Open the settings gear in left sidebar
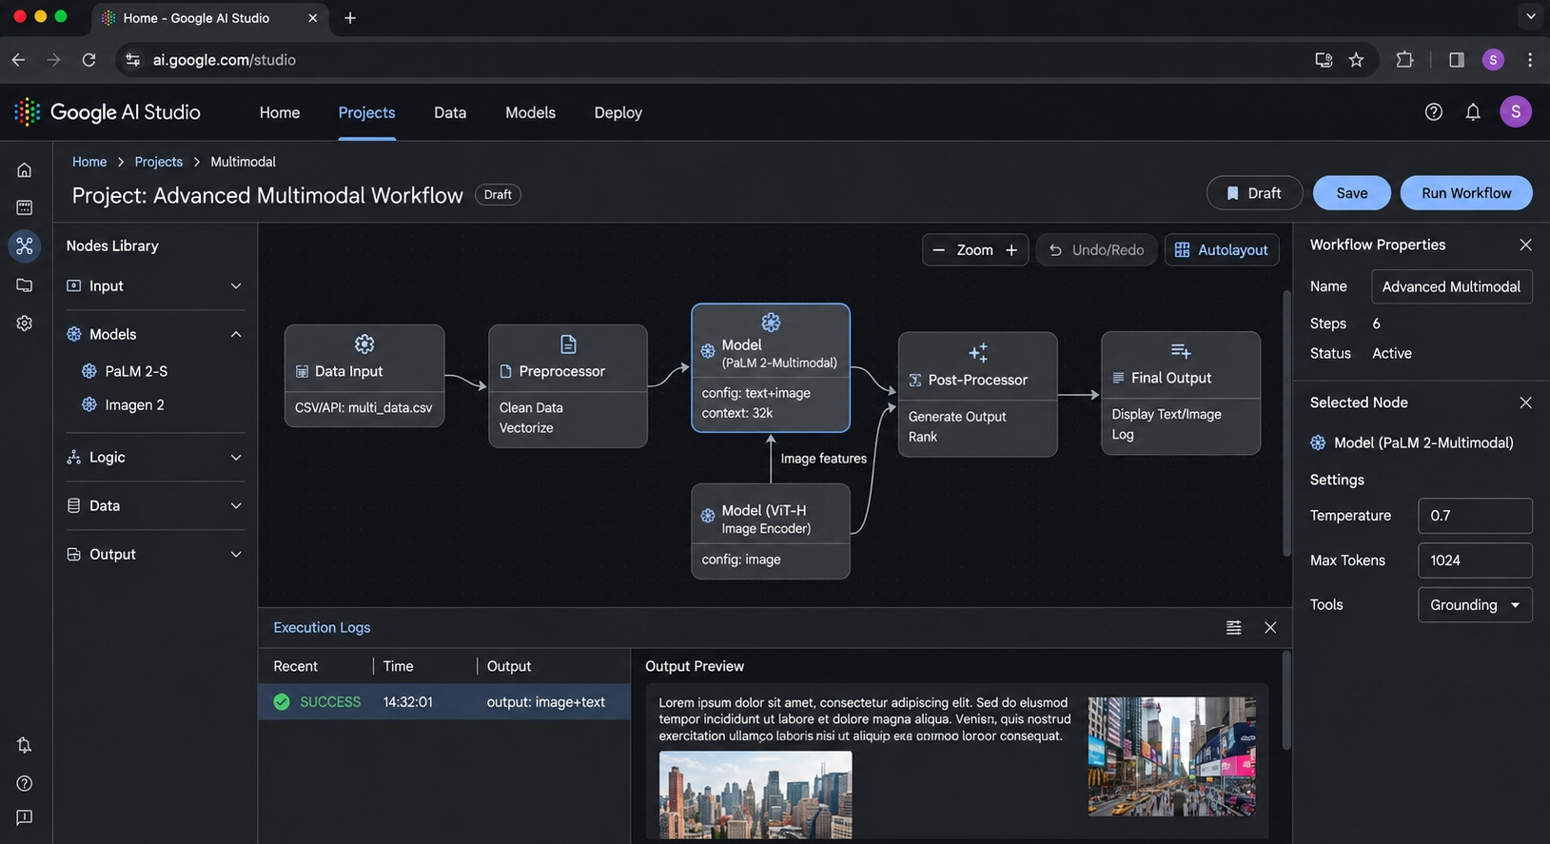Image resolution: width=1550 pixels, height=844 pixels. point(25,323)
